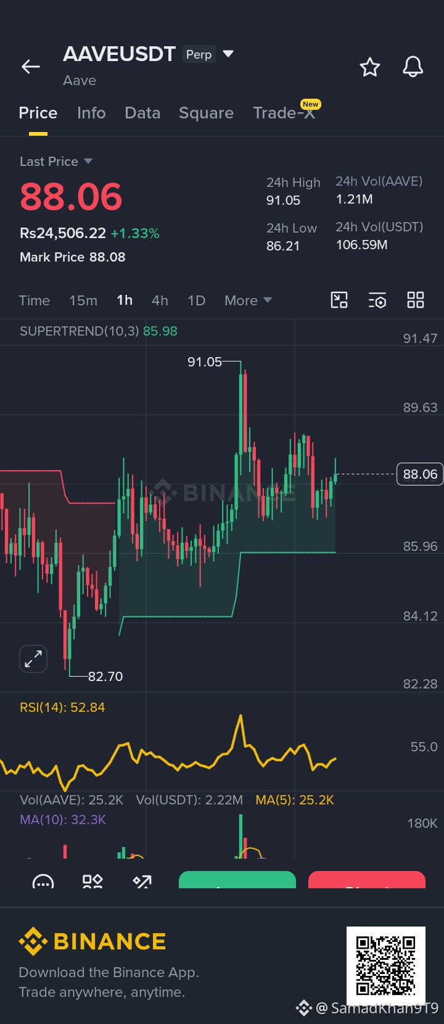Add AAVEUSDT to favorites with star icon

370,67
